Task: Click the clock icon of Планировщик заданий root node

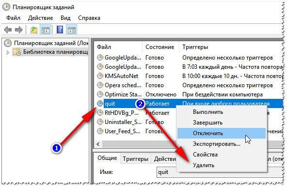Action: [8, 43]
